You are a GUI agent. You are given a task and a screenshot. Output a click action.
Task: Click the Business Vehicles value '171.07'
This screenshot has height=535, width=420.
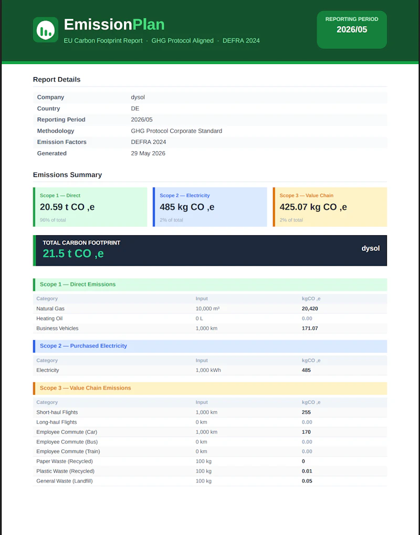coord(310,328)
